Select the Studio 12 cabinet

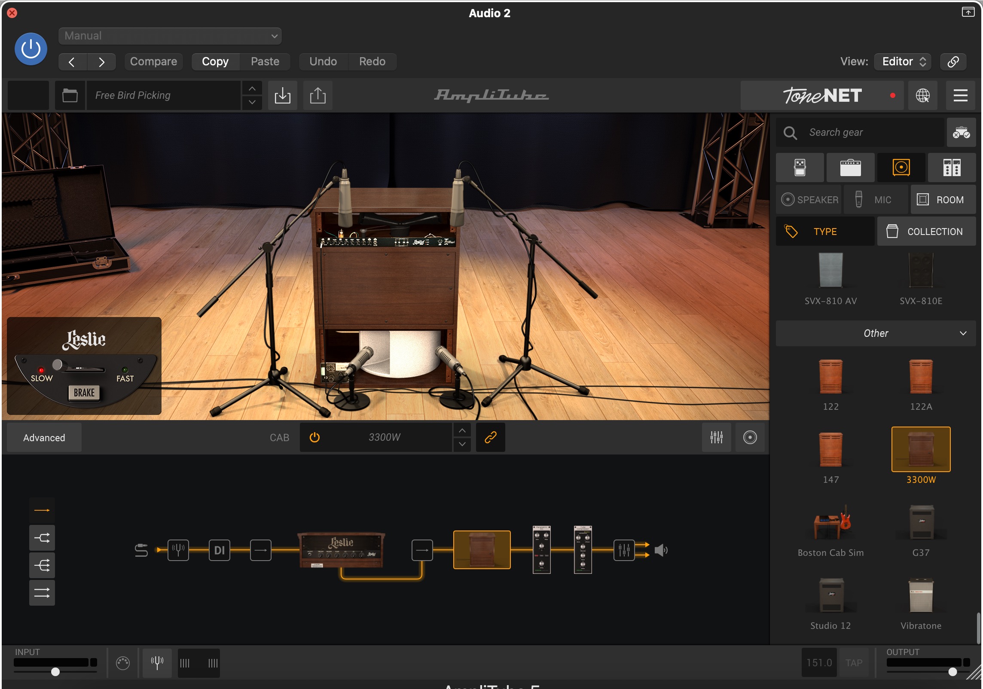coord(830,604)
